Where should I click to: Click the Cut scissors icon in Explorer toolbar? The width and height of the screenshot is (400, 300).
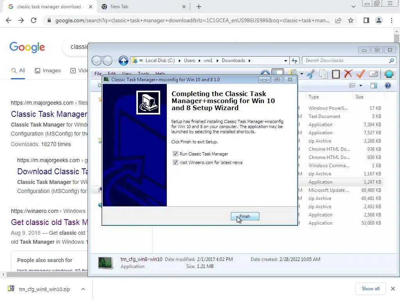point(311,74)
